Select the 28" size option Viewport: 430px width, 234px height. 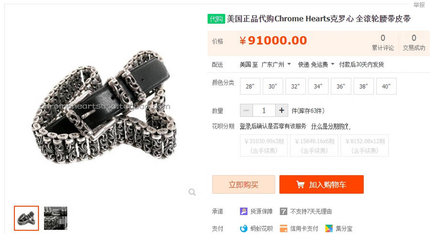pos(250,86)
